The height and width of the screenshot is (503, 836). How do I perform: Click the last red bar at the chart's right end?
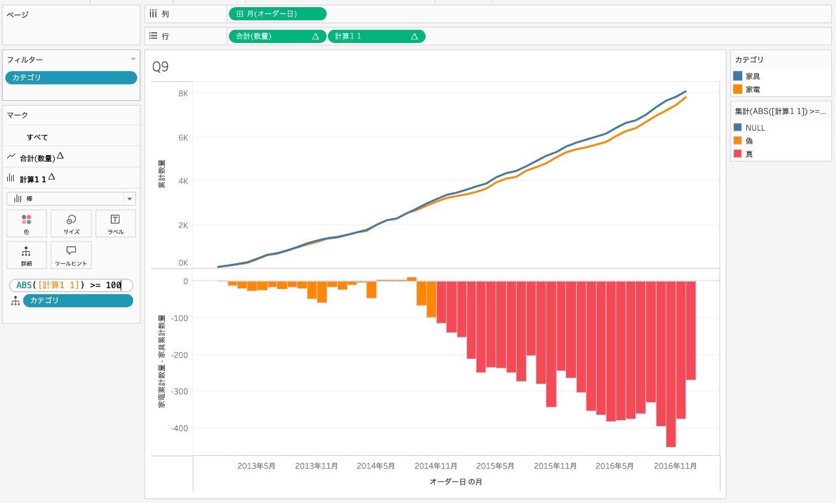(x=691, y=330)
